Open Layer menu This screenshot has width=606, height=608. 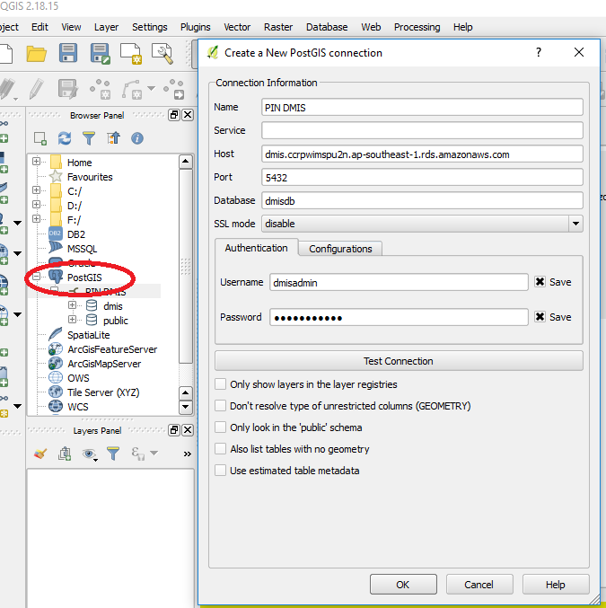point(106,27)
